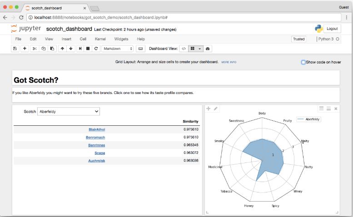Open the Help menu
The image size is (353, 217).
(141, 39)
